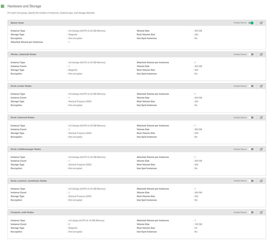
Task: Open edit for Druid_broker Nodes
Action: [x=261, y=86]
